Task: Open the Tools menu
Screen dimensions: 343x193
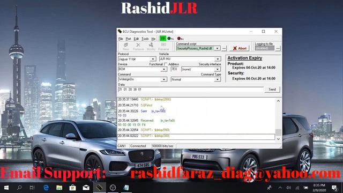Action: click(145, 39)
